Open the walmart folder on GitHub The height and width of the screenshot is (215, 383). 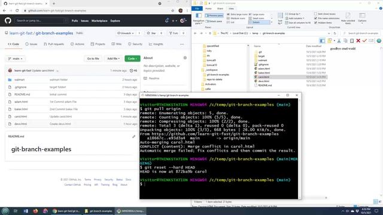pyautogui.click(x=19, y=79)
